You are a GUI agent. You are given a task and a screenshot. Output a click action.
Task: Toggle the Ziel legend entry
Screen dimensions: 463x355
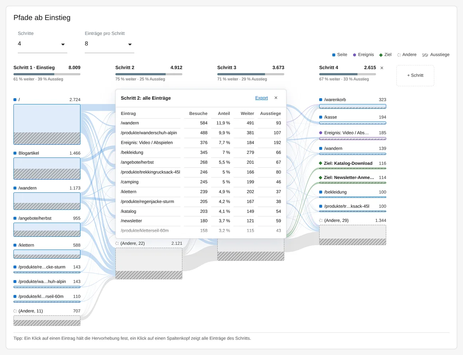385,55
